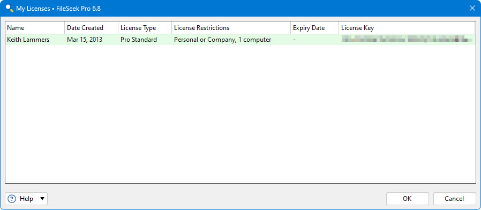This screenshot has width=481, height=210.
Task: Click the expiry date dash cell
Action: pos(294,40)
